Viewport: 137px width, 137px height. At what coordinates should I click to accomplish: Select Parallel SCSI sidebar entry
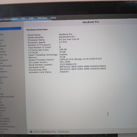pyautogui.click(x=4, y=77)
